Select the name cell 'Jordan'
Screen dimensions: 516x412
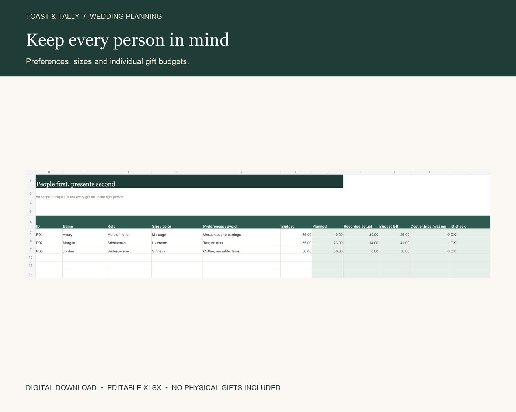(85, 249)
